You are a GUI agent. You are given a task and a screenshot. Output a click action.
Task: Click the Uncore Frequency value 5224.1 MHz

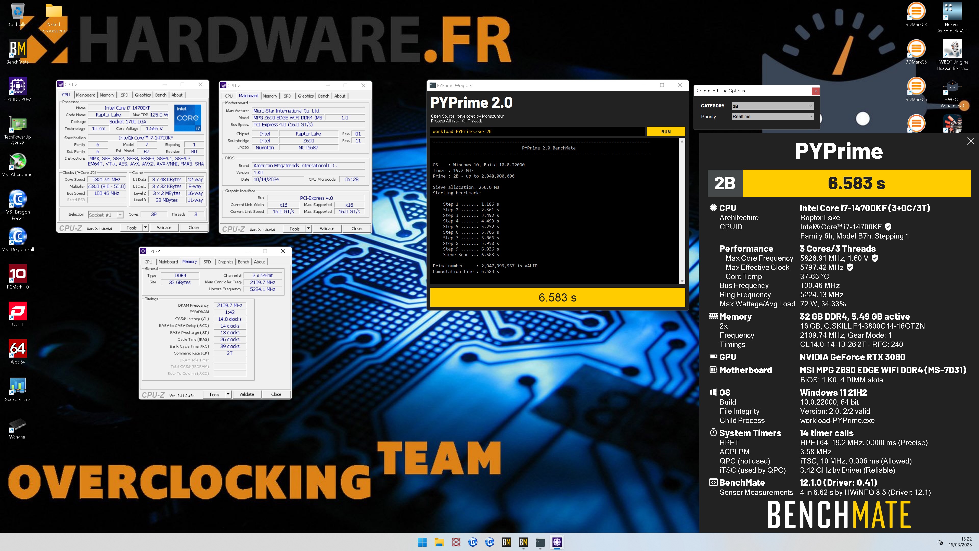click(x=263, y=289)
